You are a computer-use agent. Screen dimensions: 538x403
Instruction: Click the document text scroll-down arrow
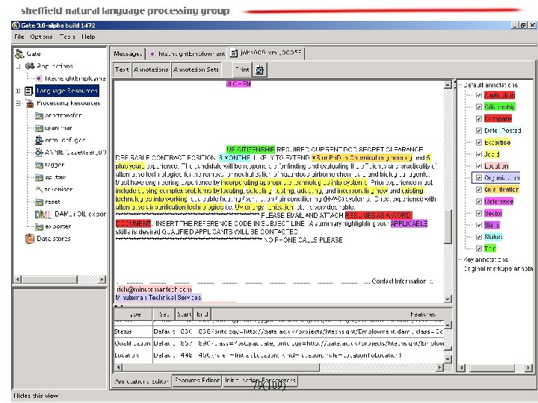coord(448,299)
